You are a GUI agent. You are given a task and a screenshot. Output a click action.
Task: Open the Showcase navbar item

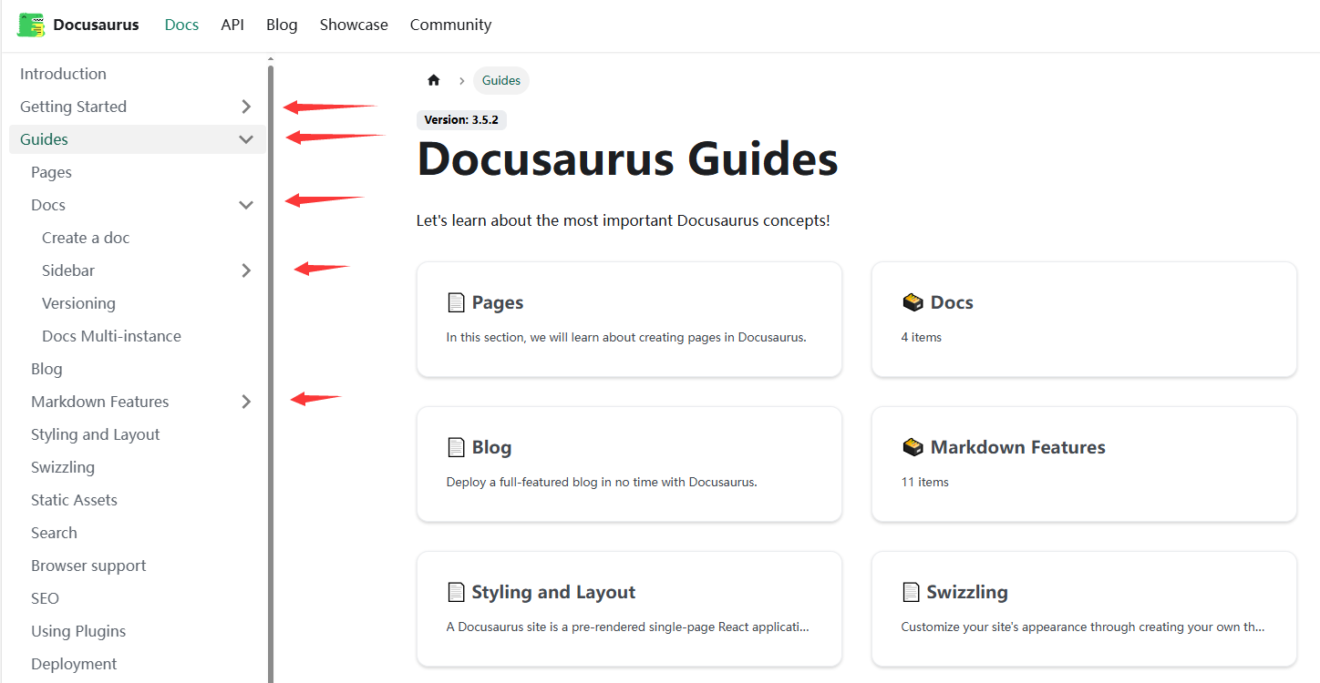[x=354, y=25]
